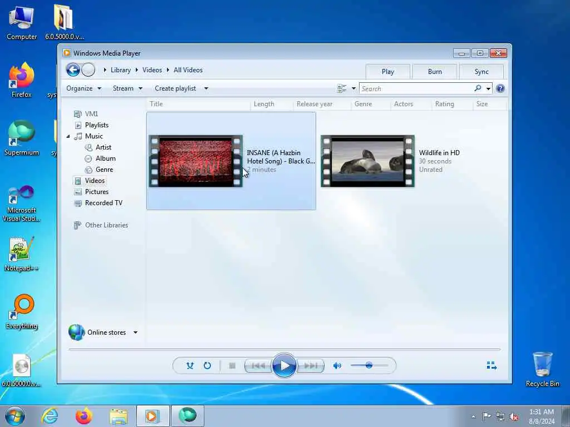Screen dimensions: 570x427
Task: Click the Next track button
Action: pos(311,366)
